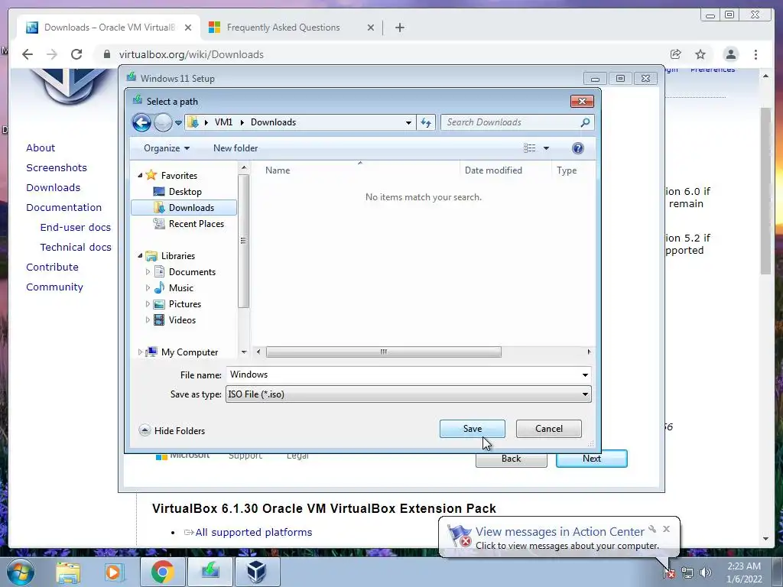
Task: Open VirtualBox from the taskbar
Action: (257, 572)
